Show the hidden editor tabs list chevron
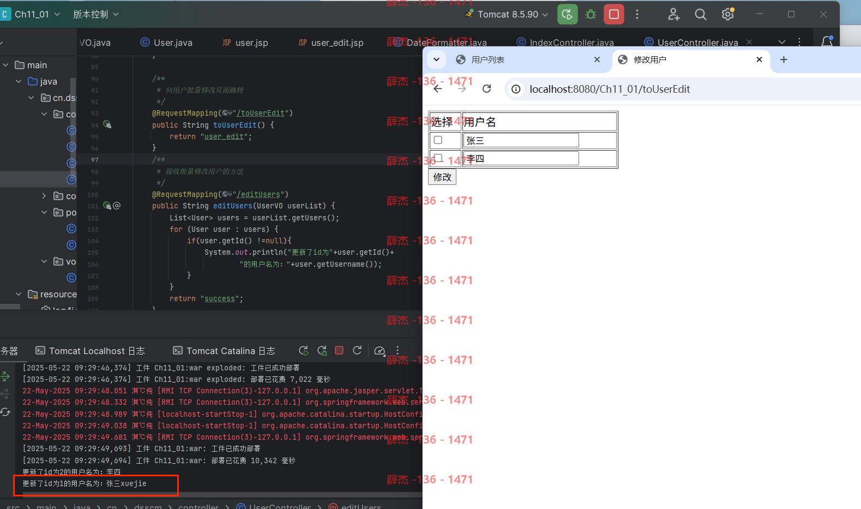 [x=782, y=42]
